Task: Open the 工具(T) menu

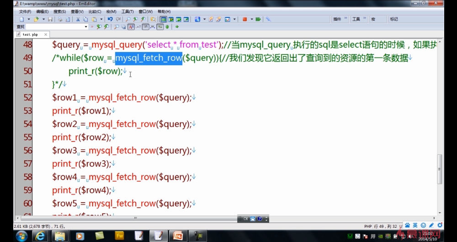Action: (x=128, y=12)
